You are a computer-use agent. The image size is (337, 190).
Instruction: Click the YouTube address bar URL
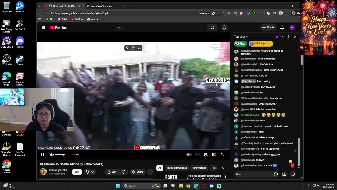[x=82, y=13]
